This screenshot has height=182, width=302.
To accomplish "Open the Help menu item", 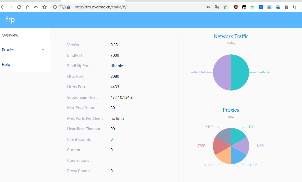I will point(25,65).
